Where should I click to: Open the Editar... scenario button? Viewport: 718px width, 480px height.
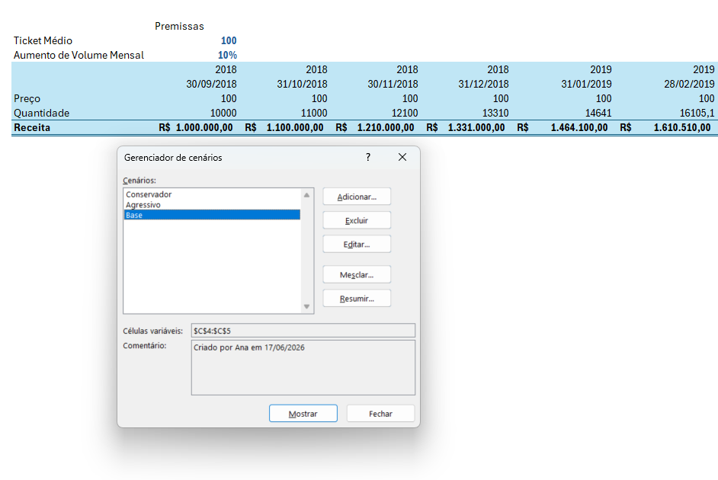(357, 245)
